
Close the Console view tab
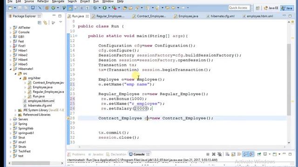pyautogui.click(x=148, y=154)
